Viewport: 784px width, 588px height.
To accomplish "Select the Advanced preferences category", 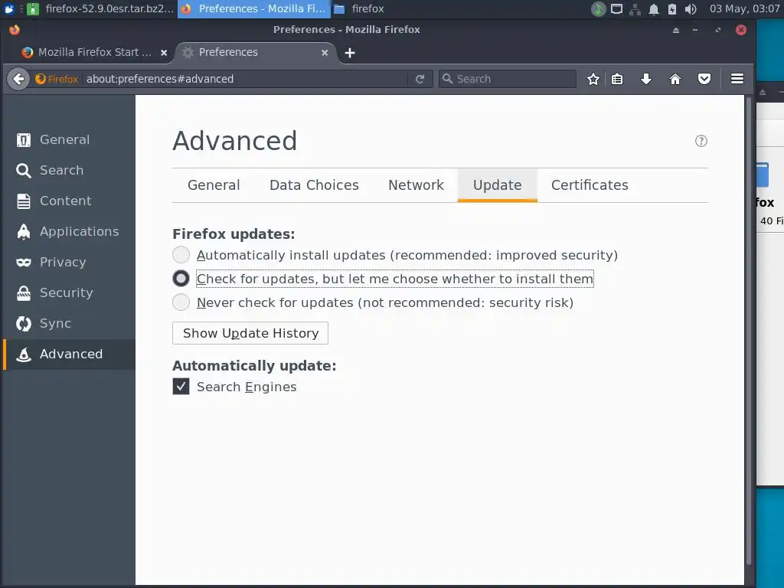I will coord(69,354).
